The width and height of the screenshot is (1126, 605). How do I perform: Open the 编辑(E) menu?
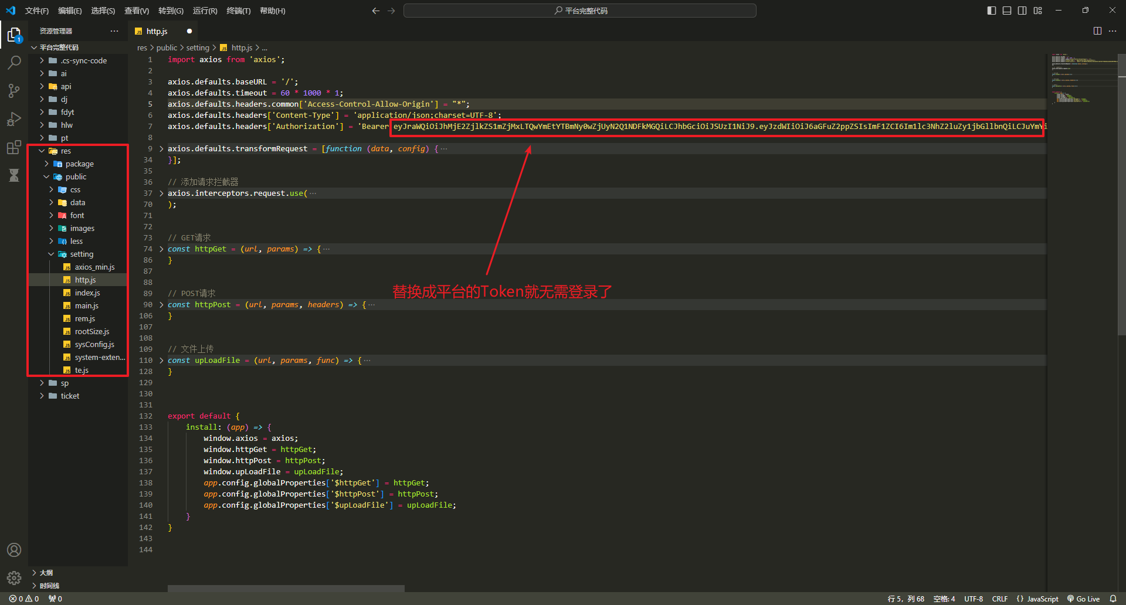pos(70,11)
